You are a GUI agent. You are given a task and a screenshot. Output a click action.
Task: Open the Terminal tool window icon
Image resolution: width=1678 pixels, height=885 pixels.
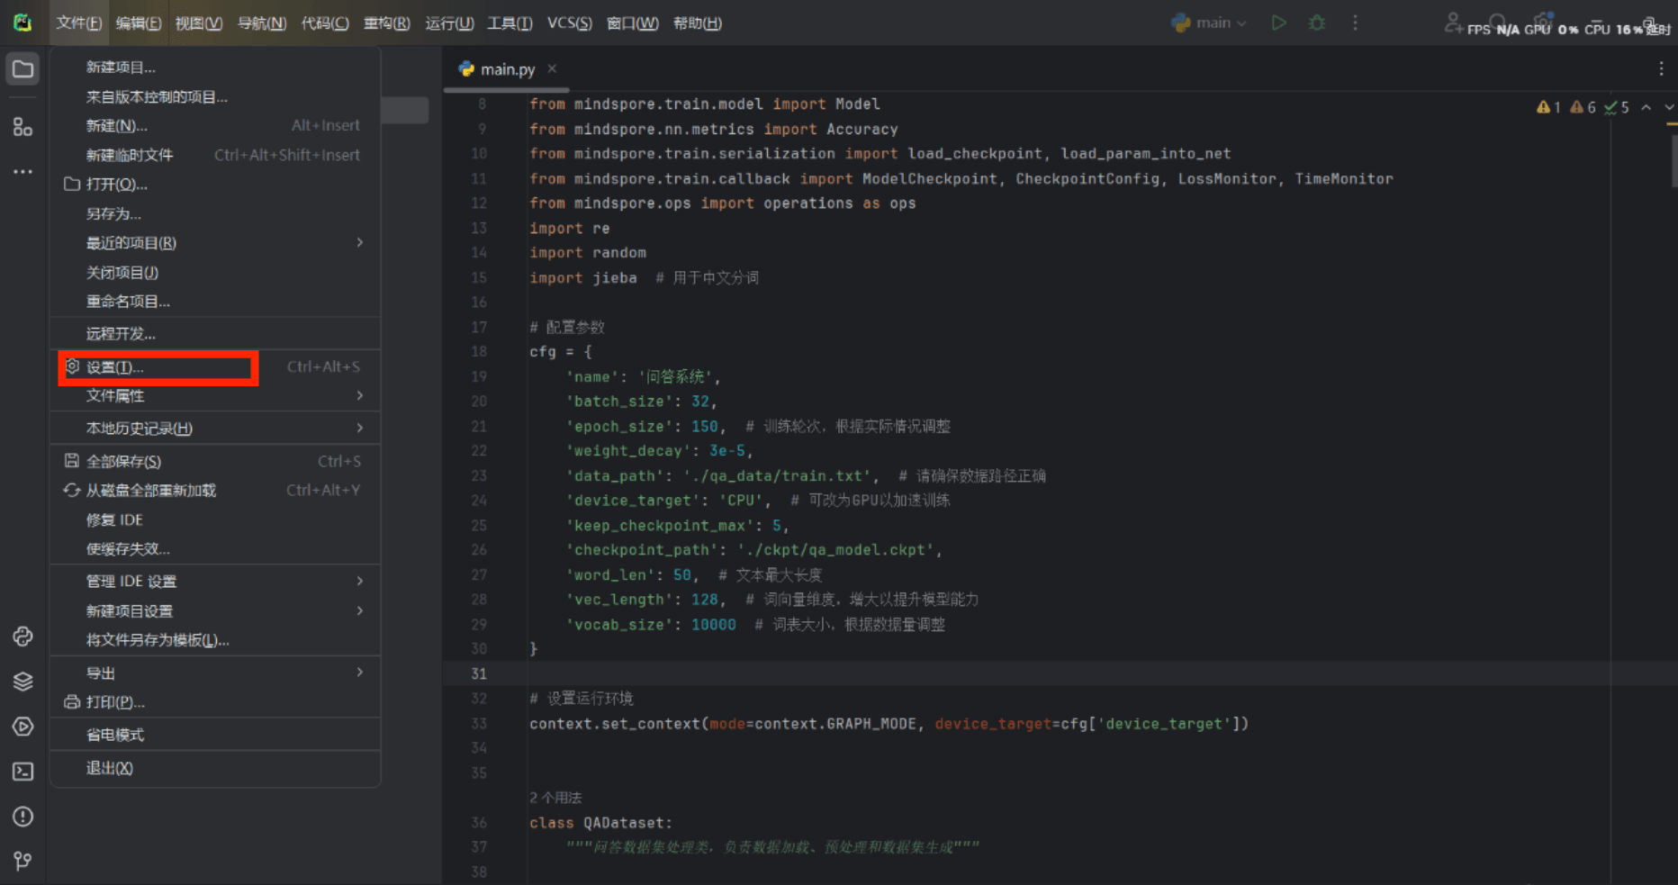pos(23,772)
